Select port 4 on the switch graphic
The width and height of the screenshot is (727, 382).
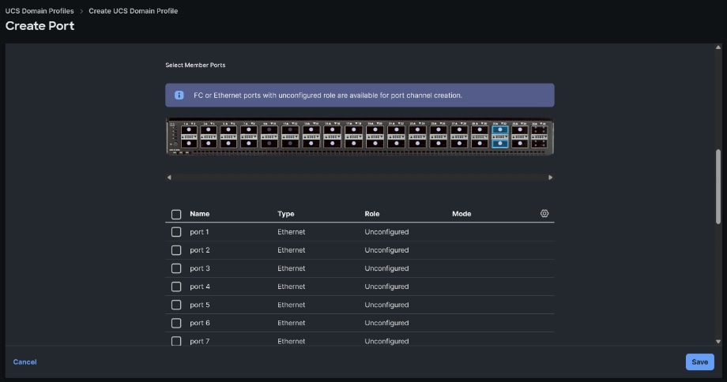coord(209,144)
